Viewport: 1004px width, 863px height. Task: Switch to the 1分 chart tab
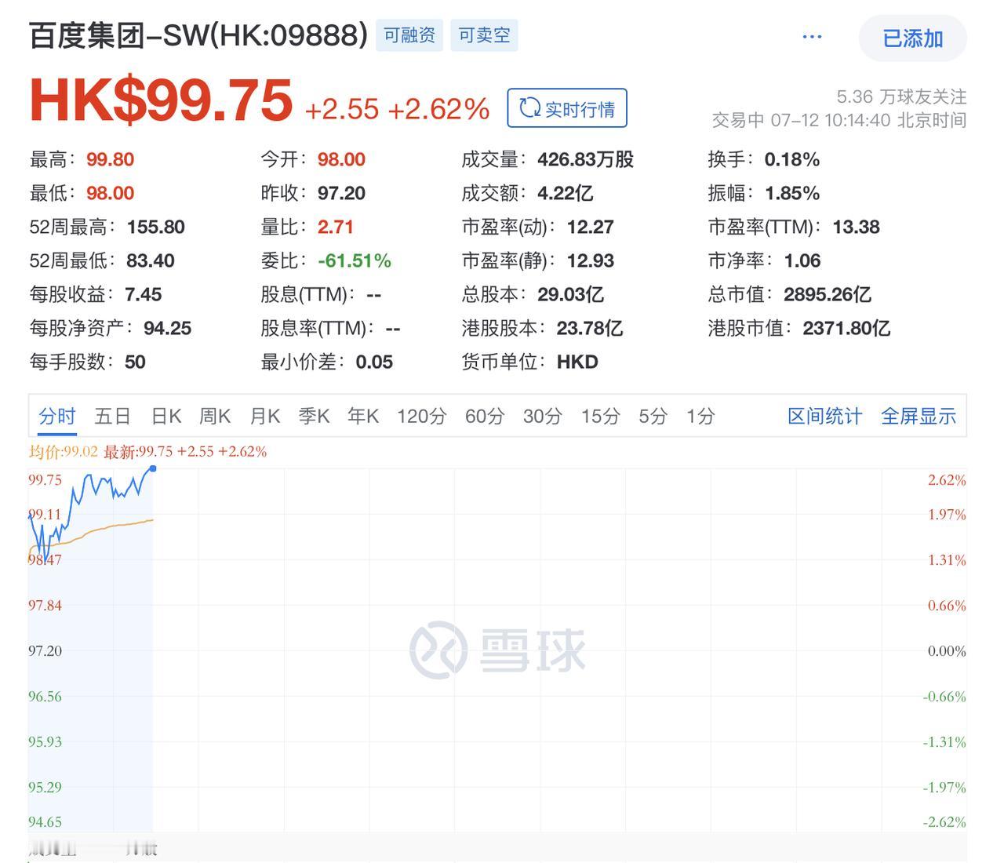click(x=700, y=416)
